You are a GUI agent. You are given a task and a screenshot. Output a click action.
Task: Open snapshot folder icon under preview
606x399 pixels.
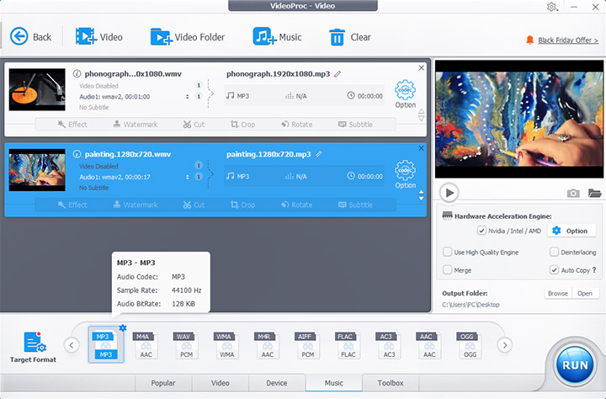(594, 193)
